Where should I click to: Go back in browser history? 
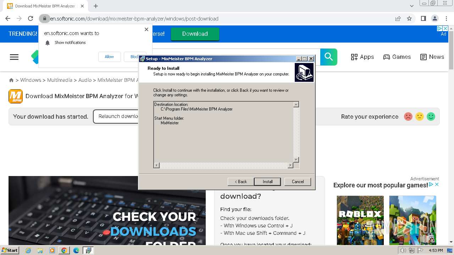(x=8, y=18)
